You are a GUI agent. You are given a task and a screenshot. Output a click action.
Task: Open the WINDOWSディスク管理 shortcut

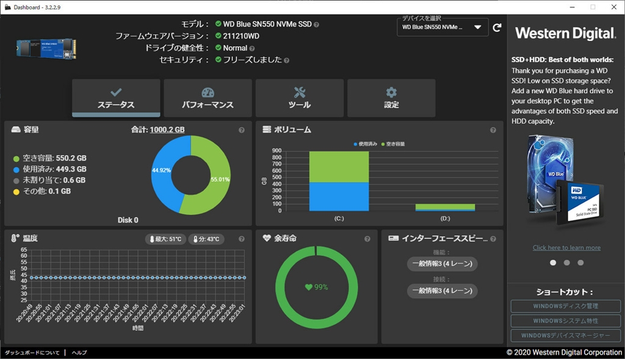tap(565, 306)
